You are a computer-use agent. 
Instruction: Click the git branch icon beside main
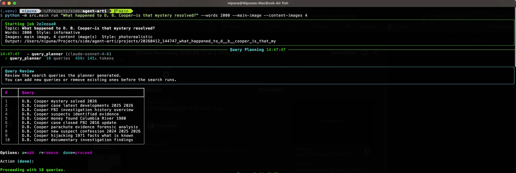(x=116, y=11)
